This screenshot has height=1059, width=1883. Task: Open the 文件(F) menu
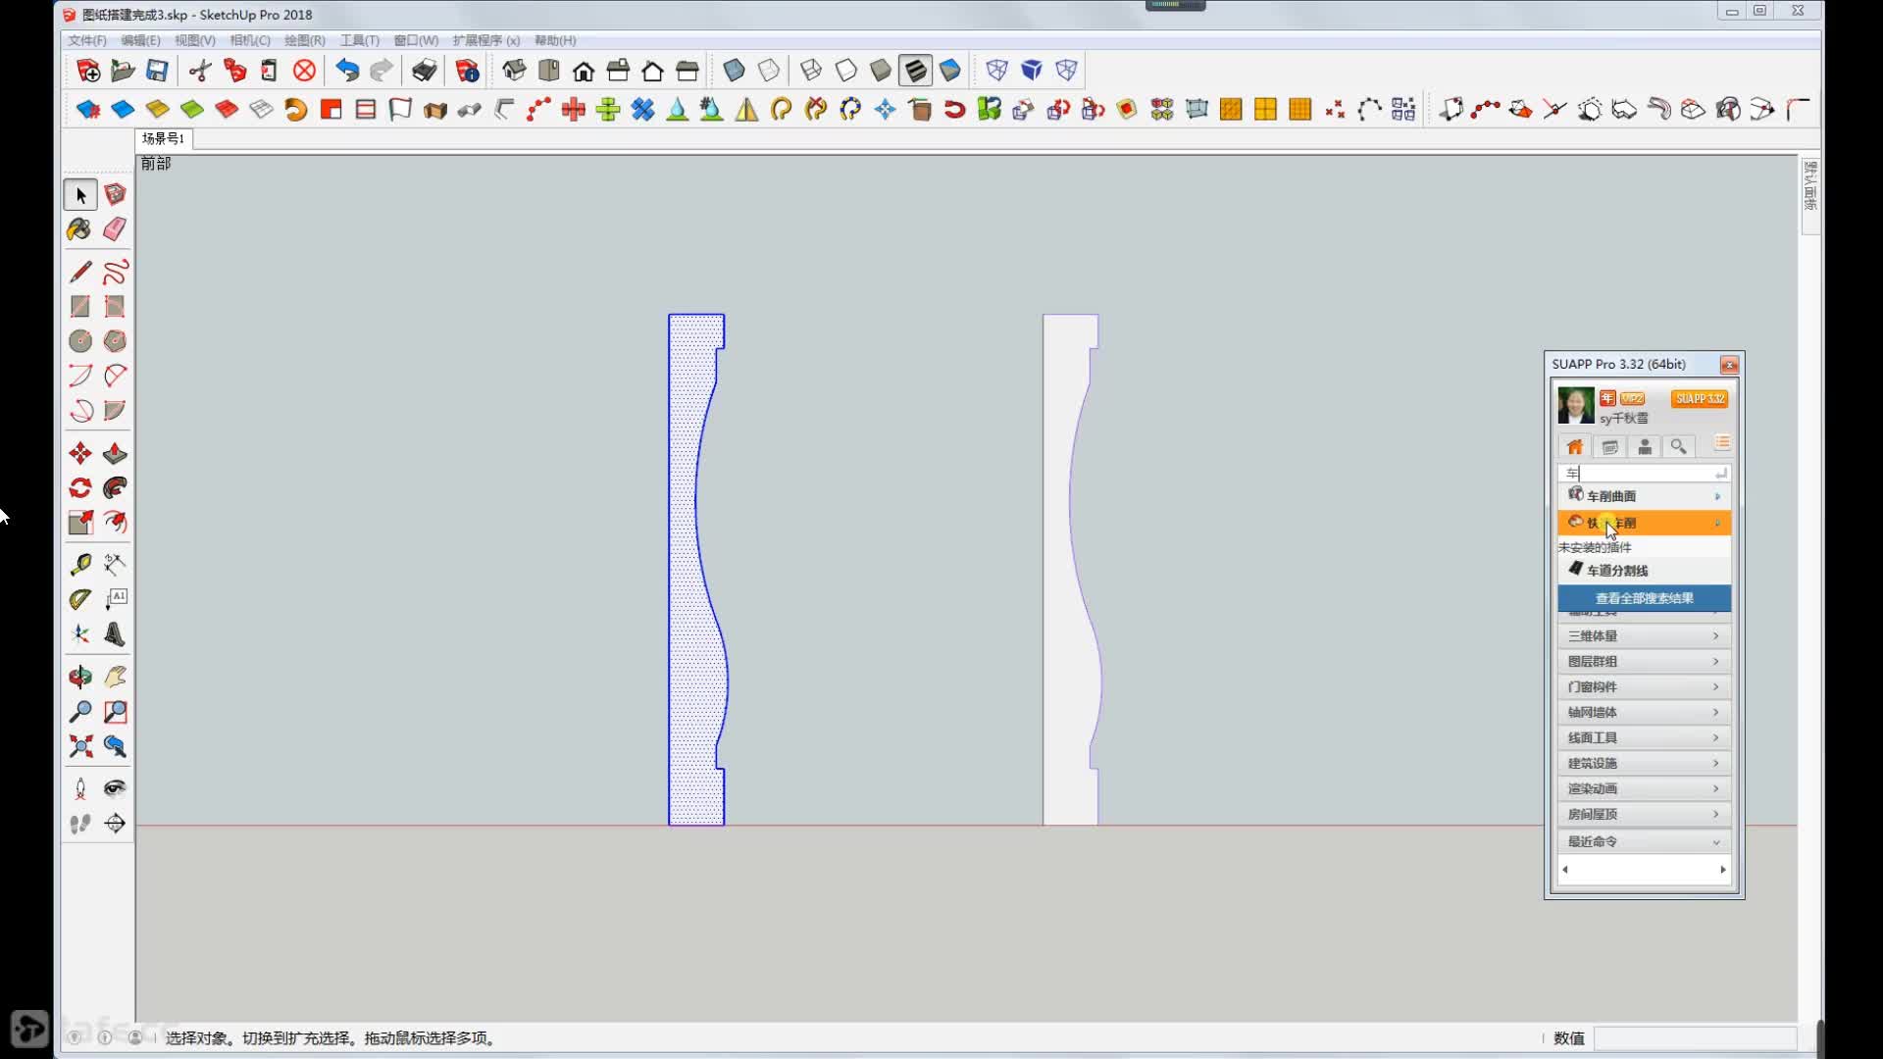(87, 40)
